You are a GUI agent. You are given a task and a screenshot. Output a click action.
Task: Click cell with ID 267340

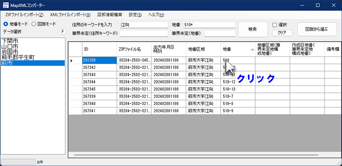[x=100, y=103]
